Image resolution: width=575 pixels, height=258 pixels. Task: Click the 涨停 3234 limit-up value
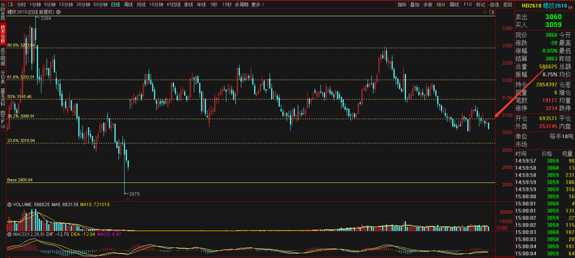[552, 108]
